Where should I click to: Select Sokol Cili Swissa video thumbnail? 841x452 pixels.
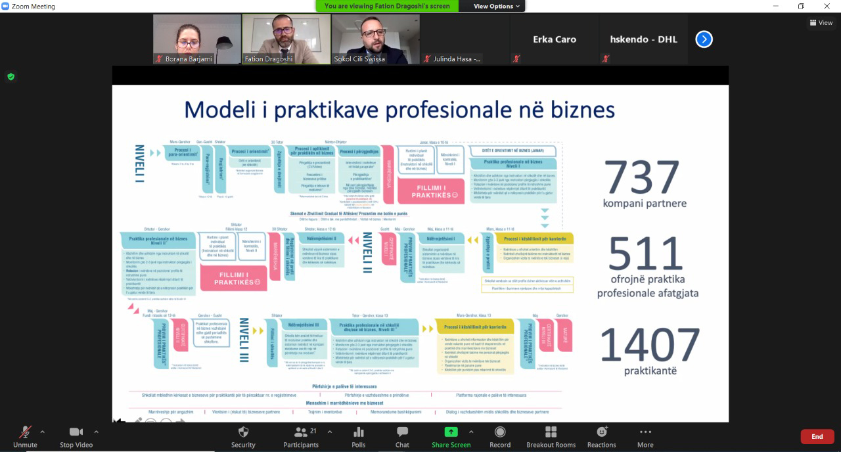point(375,39)
